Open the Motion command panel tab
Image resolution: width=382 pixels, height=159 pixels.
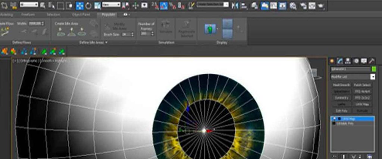356,61
